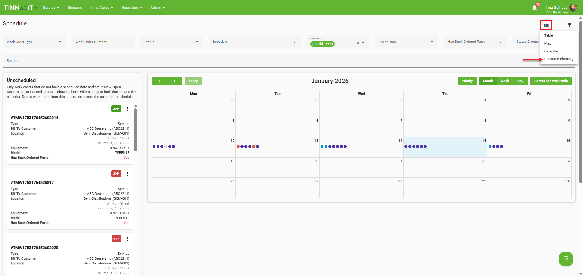Image resolution: width=583 pixels, height=276 pixels.
Task: Switch calendar to Week view
Action: point(505,81)
